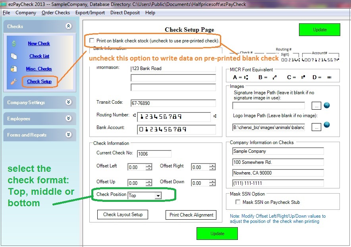The height and width of the screenshot is (247, 351).
Task: Click the Print Check Alignment button
Action: [x=191, y=214]
